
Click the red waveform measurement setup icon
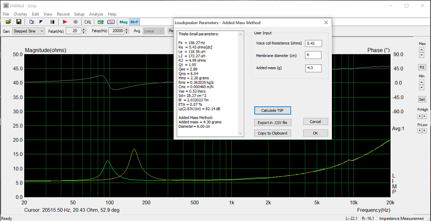click(x=111, y=22)
